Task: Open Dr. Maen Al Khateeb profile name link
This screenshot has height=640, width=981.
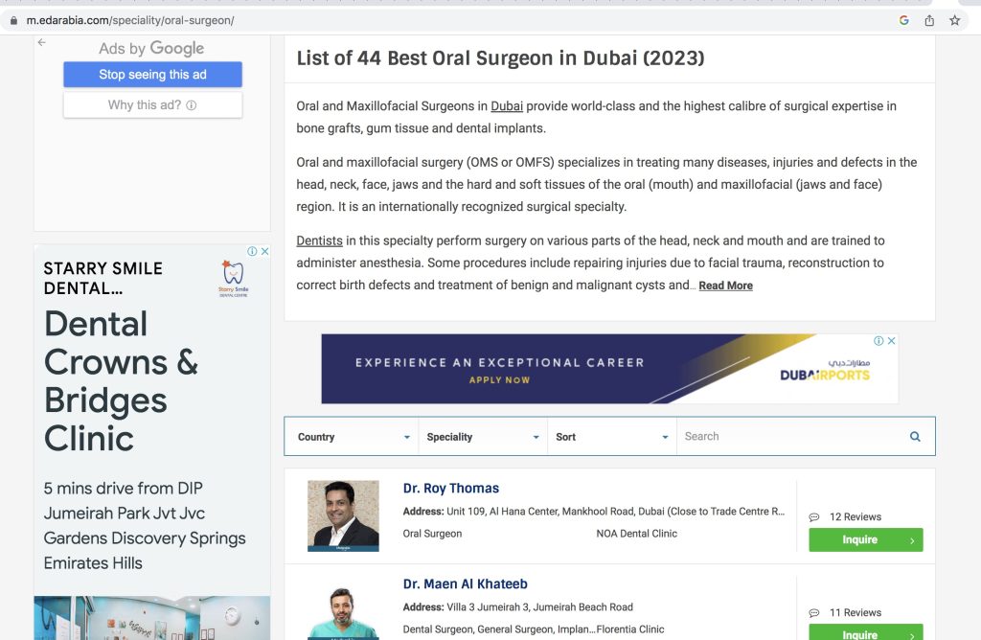Action: (x=465, y=583)
